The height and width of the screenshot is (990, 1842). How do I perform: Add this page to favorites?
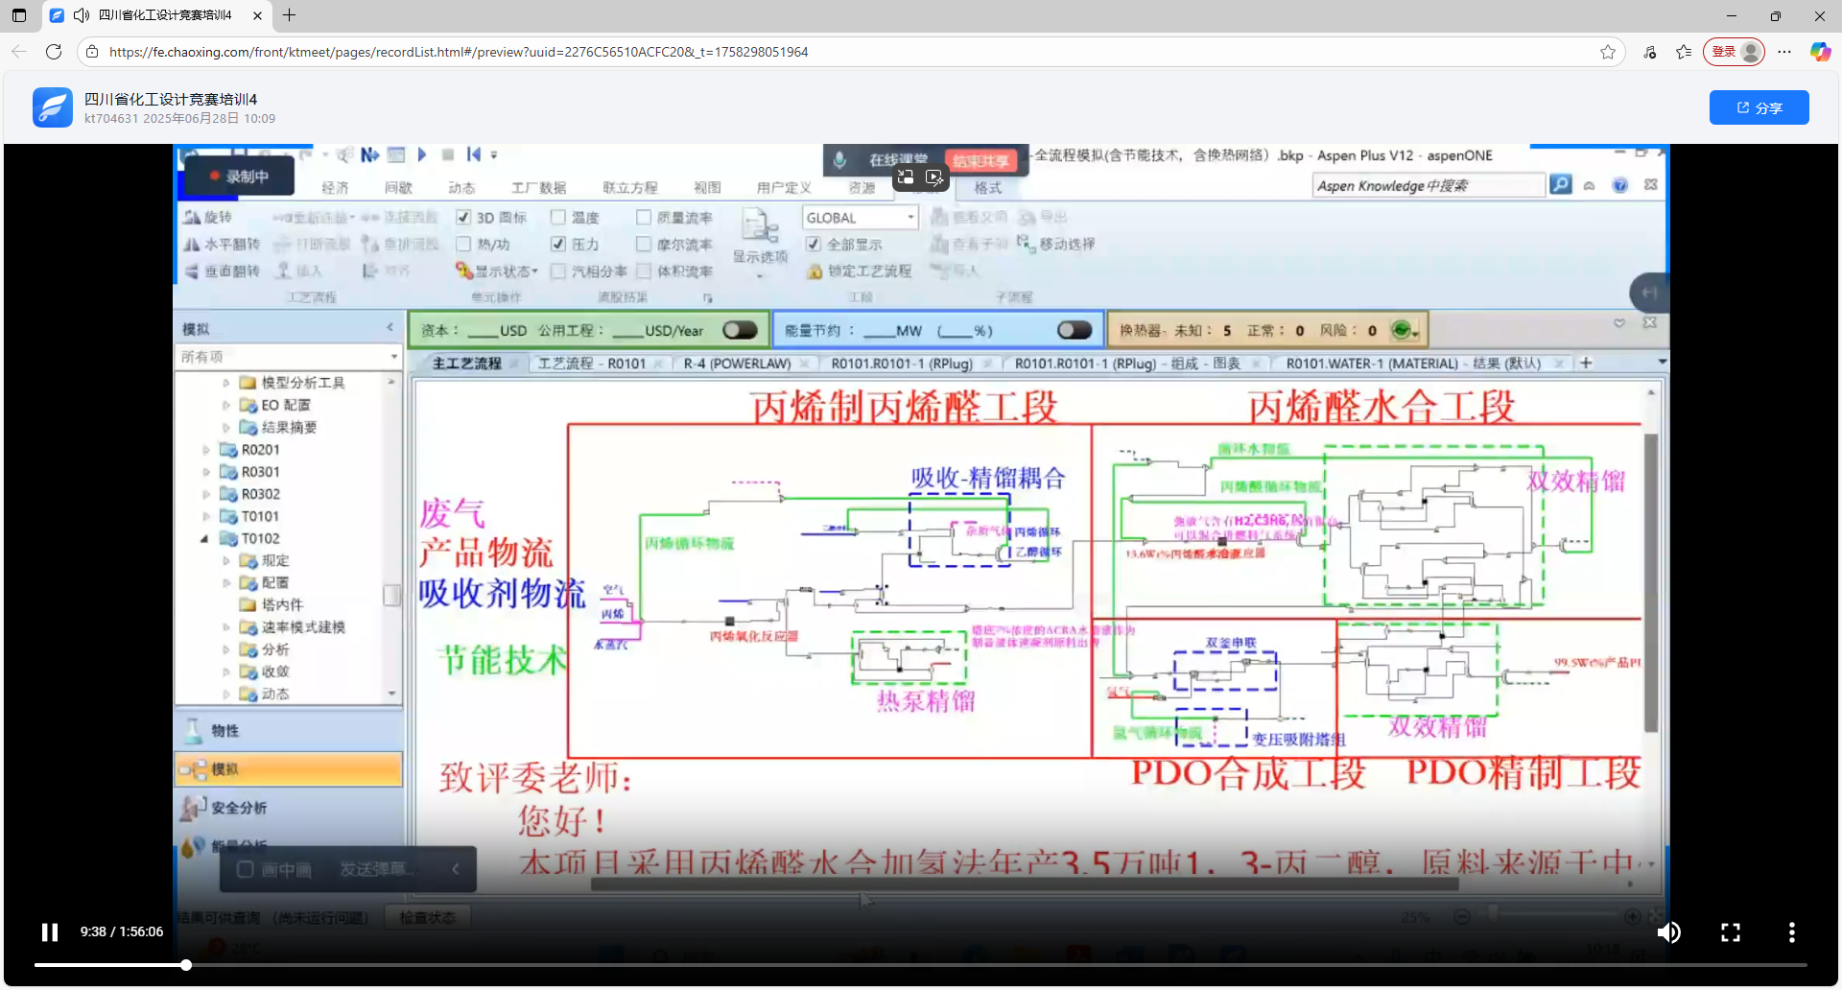[1608, 52]
